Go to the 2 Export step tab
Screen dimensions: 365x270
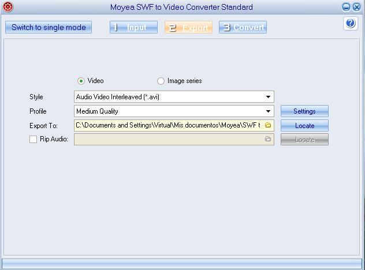(x=188, y=28)
